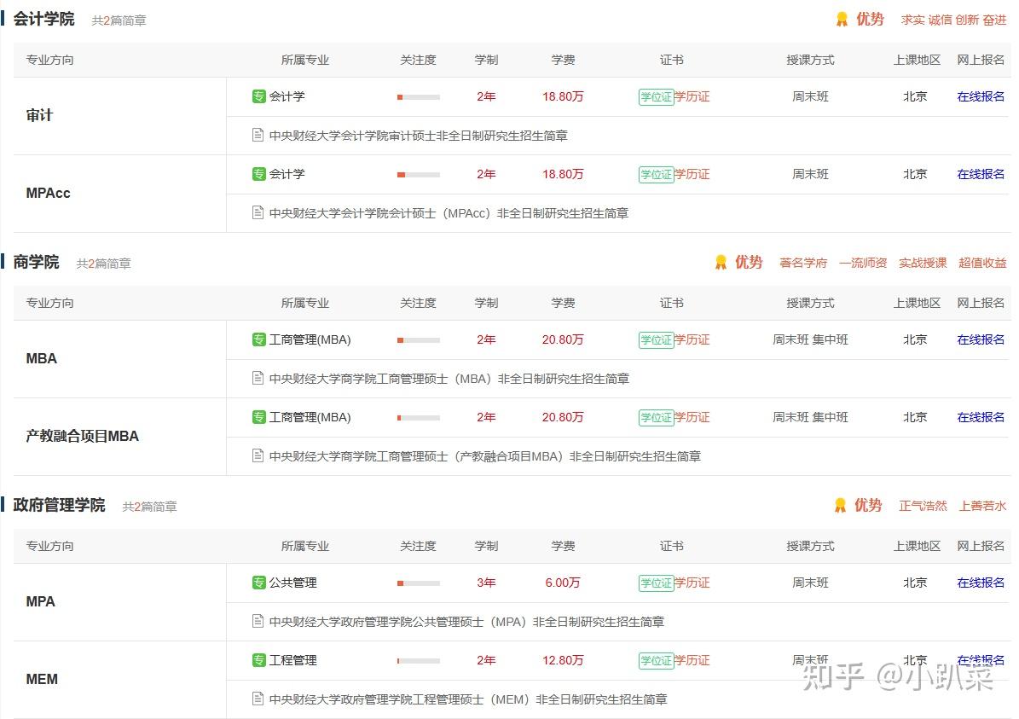Click 公共管理 major name

tap(292, 583)
